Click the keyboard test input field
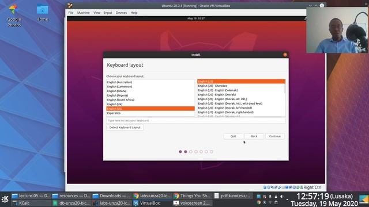 [x=196, y=121]
